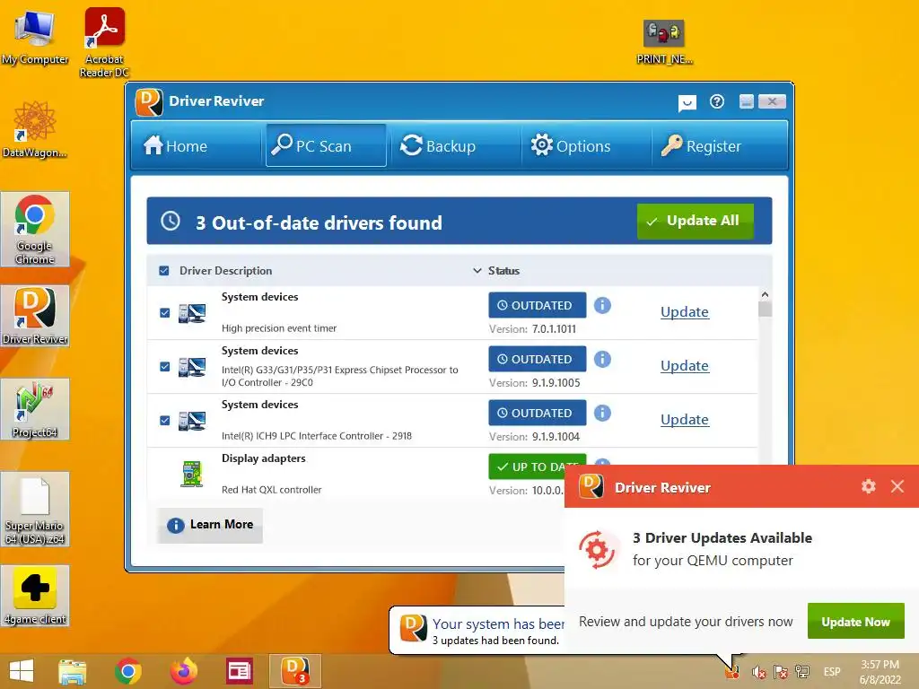Screen dimensions: 919x689
Task: Open Driver Reviver desktop shortcut
Action: (x=35, y=316)
